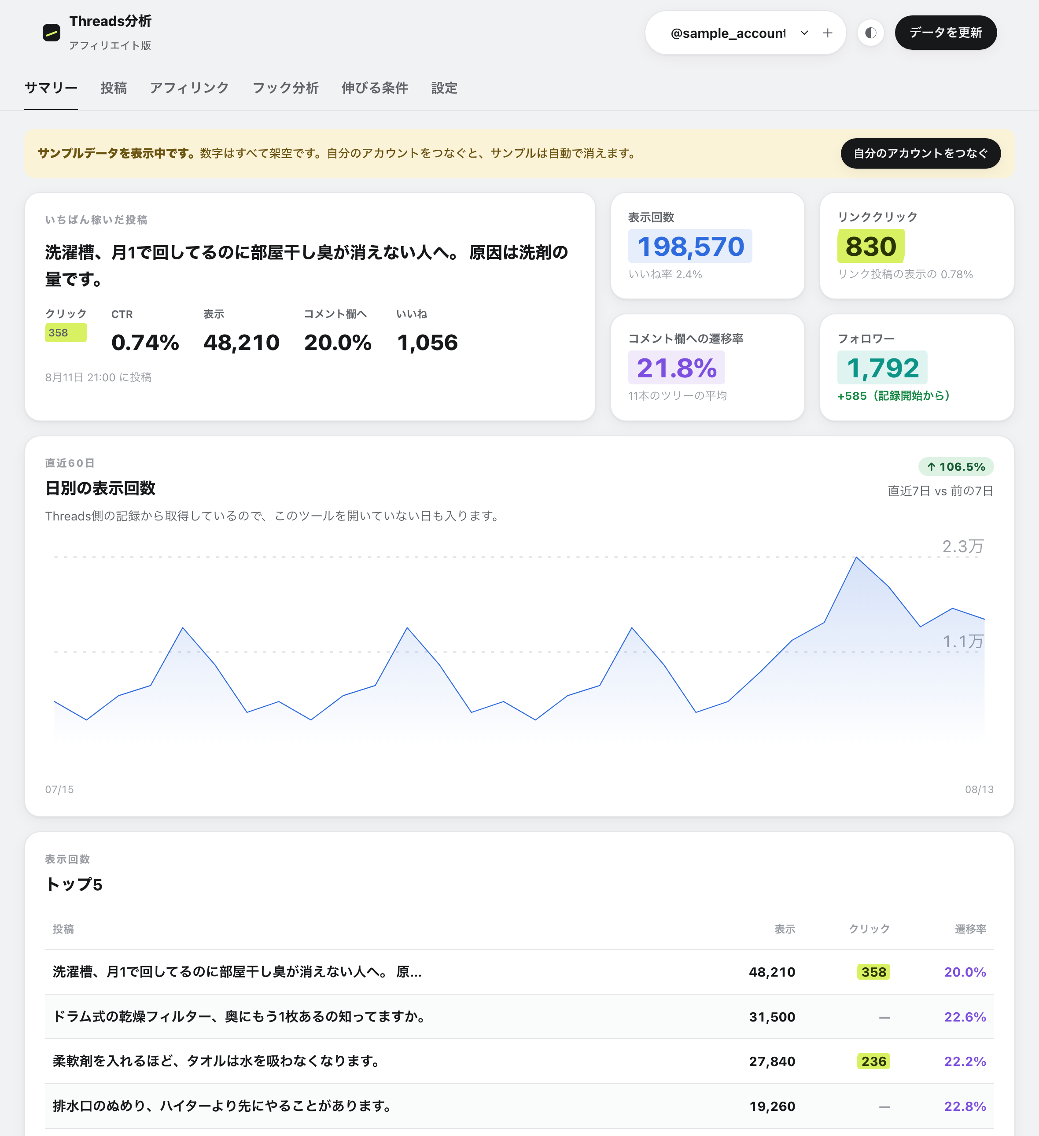The image size is (1039, 1136).
Task: Click the いいね count 1,056
Action: [x=427, y=343]
